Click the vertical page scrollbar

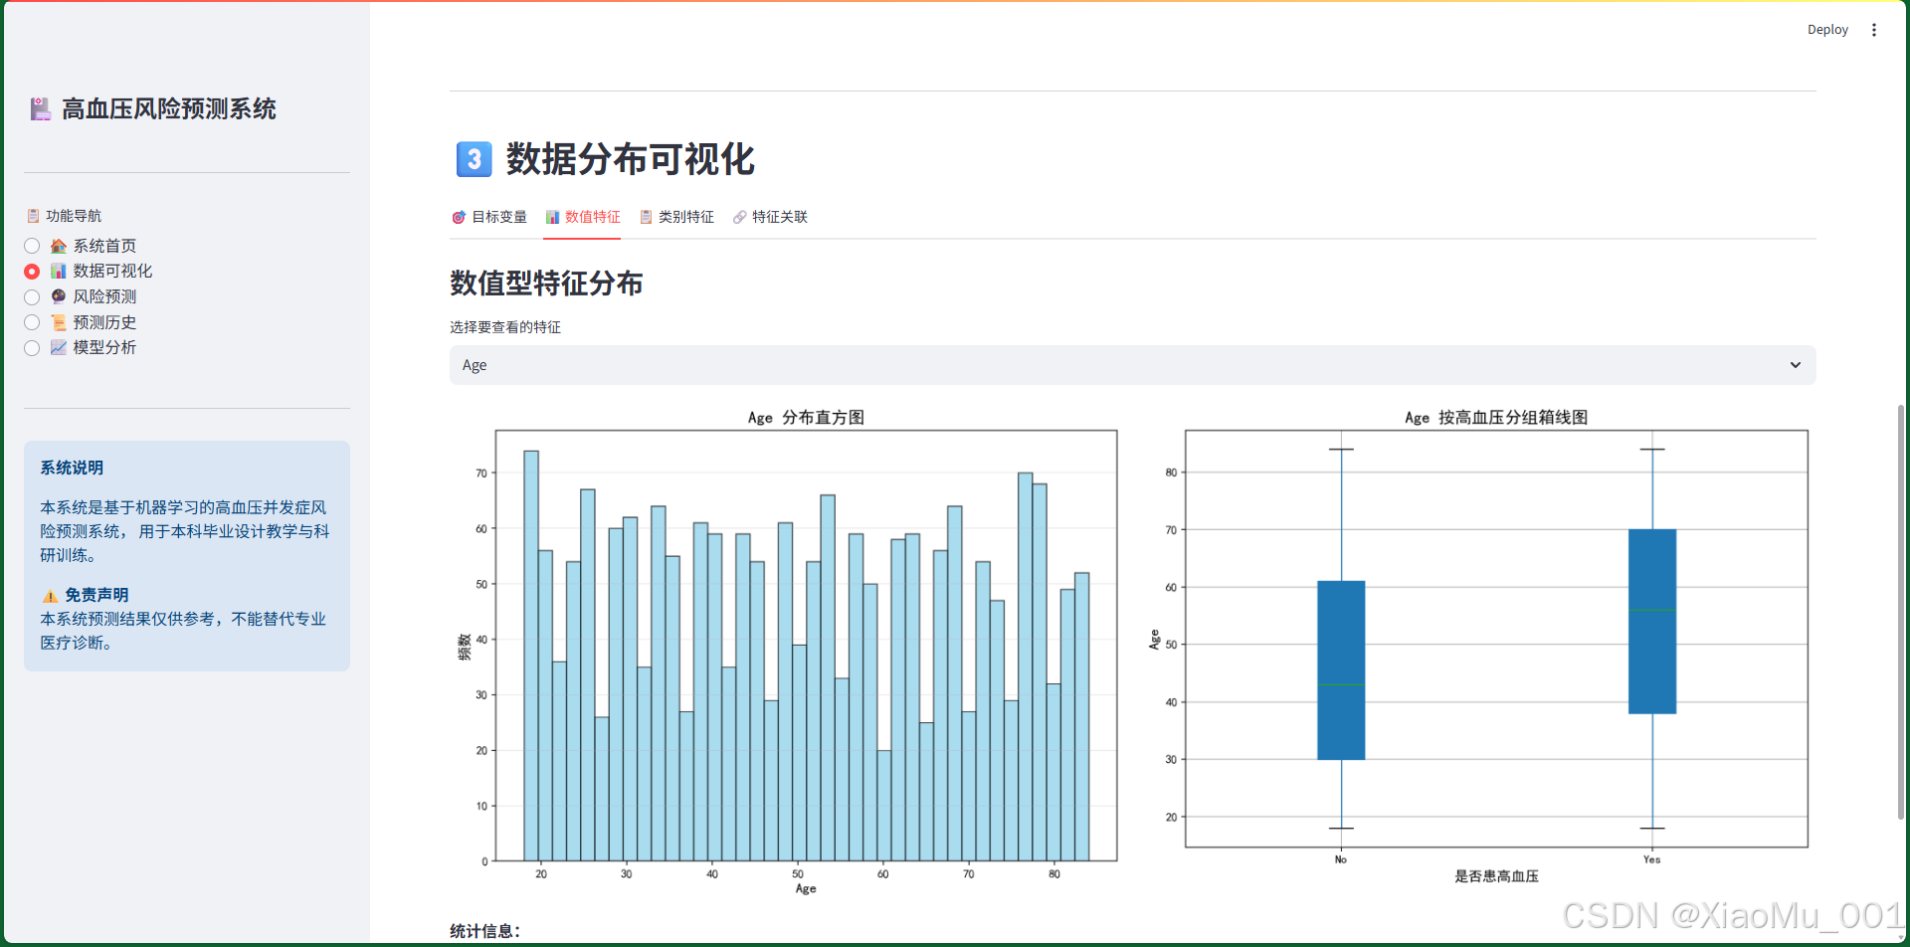click(1900, 612)
